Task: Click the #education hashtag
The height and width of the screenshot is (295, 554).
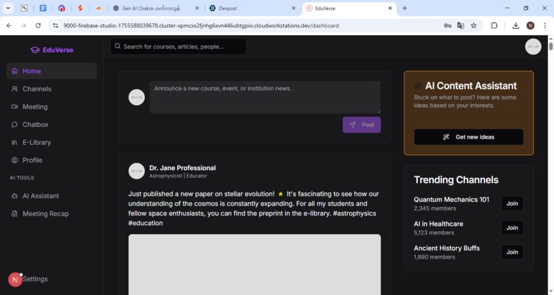Action: 146,223
